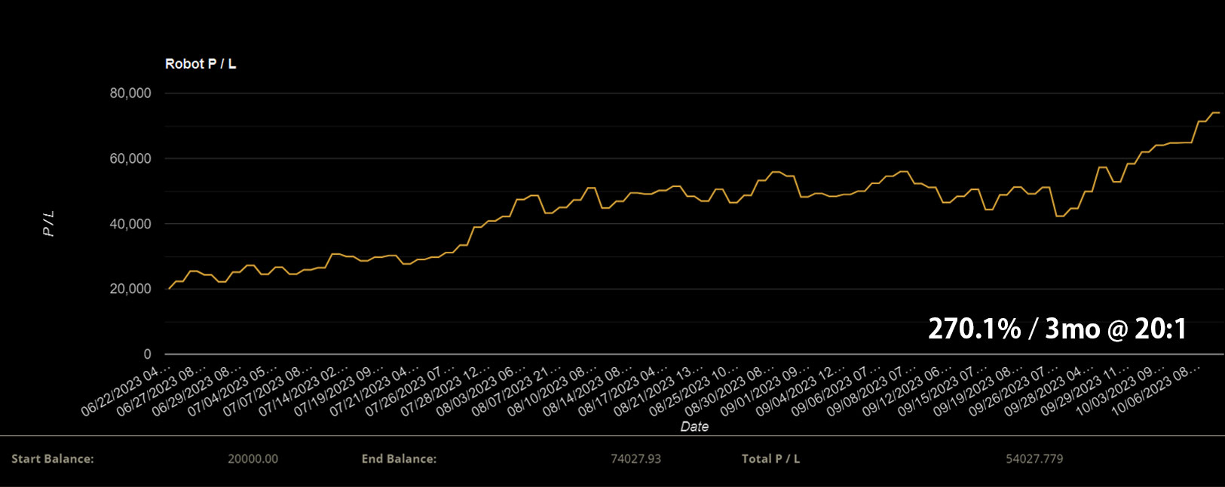Click the 20000.00 start balance value
Image resolution: width=1225 pixels, height=487 pixels.
point(253,458)
